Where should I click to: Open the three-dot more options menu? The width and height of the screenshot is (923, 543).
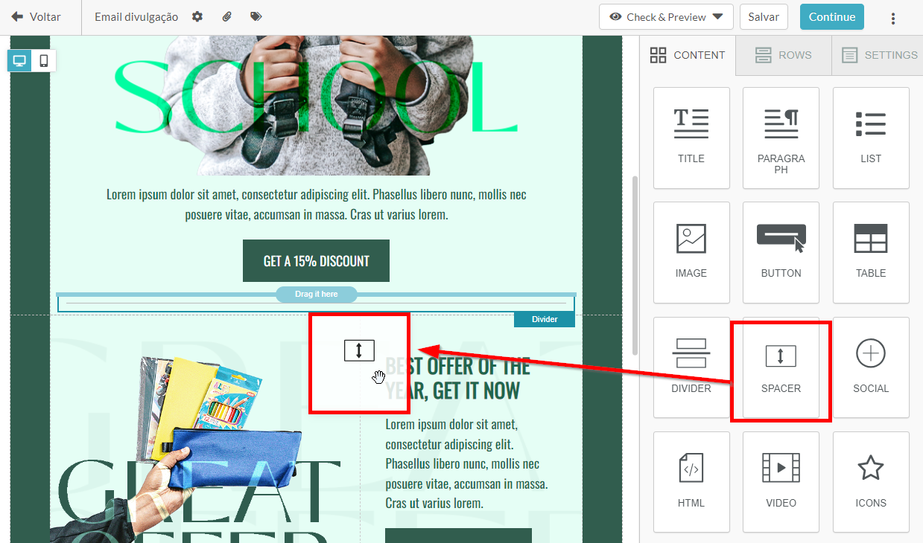point(893,18)
